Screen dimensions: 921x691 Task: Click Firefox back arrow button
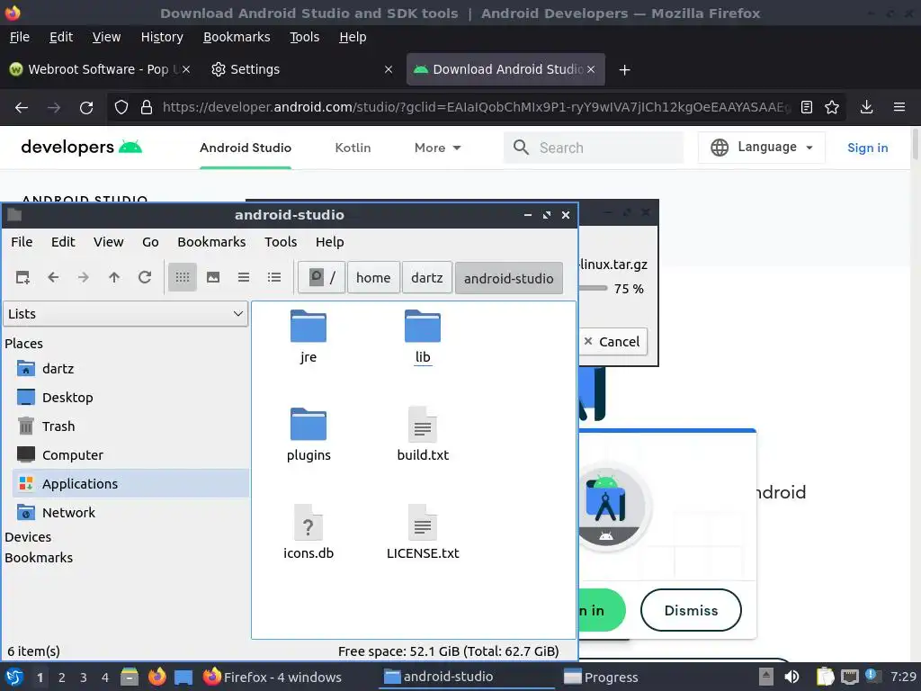pos(22,108)
